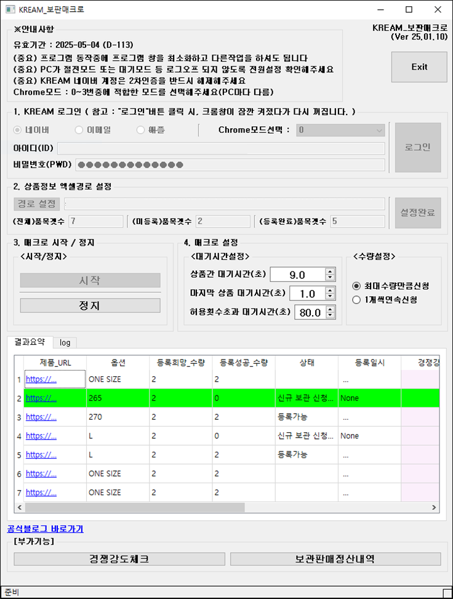Open the 보관판매정산내역 feature
Screen dimensions: 453x599
coord(335,559)
